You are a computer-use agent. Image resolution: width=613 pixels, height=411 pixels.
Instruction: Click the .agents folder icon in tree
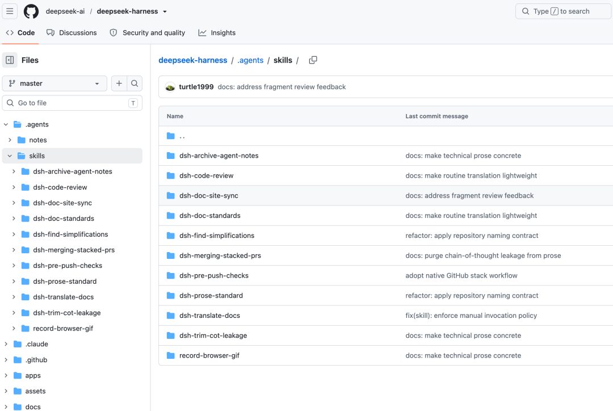(x=18, y=124)
